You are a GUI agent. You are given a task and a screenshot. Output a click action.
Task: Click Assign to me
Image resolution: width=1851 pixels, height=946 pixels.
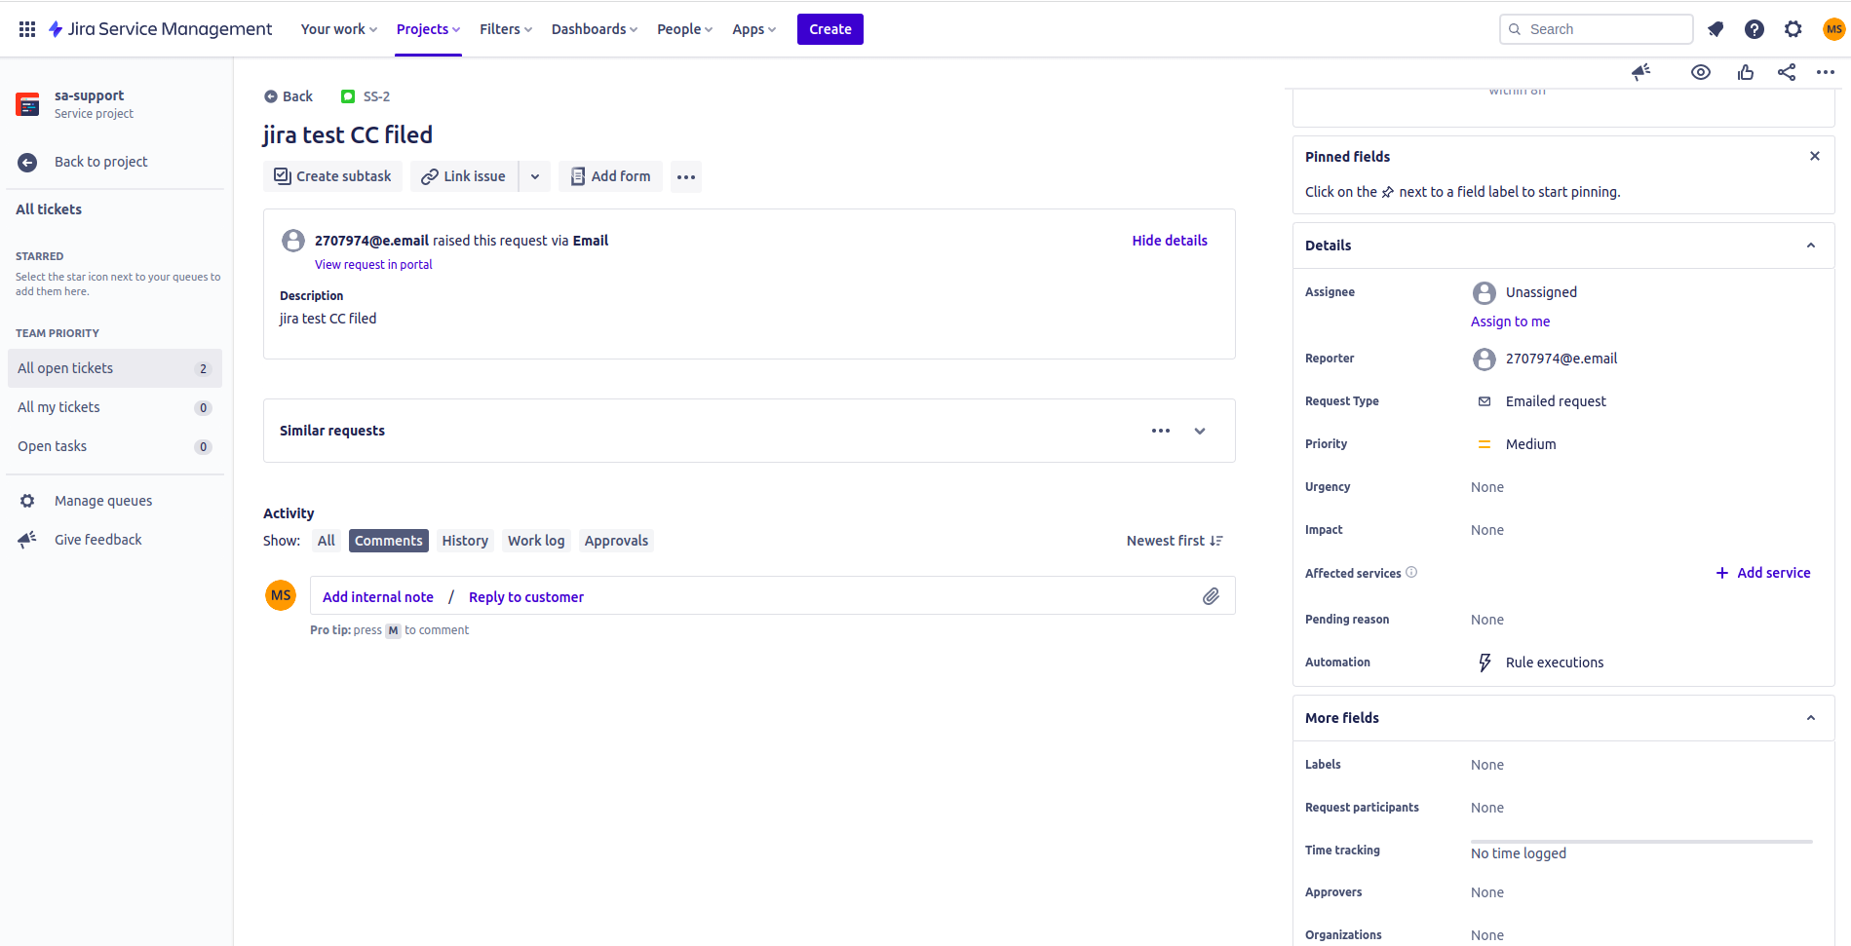pos(1510,321)
